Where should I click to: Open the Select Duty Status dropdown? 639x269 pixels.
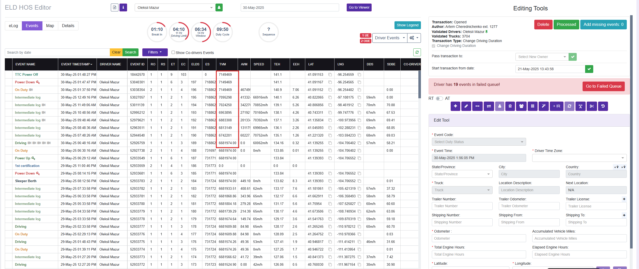coord(479,142)
